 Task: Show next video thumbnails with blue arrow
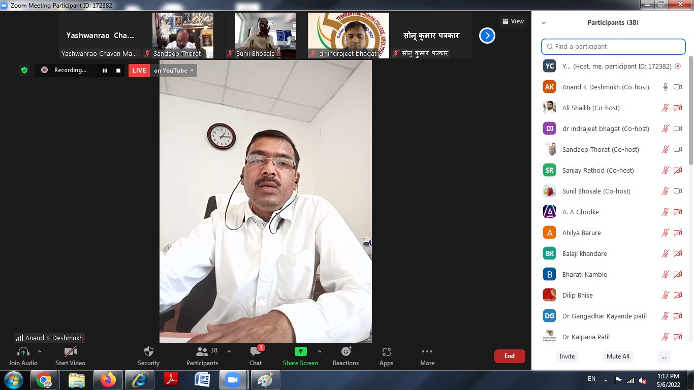487,36
